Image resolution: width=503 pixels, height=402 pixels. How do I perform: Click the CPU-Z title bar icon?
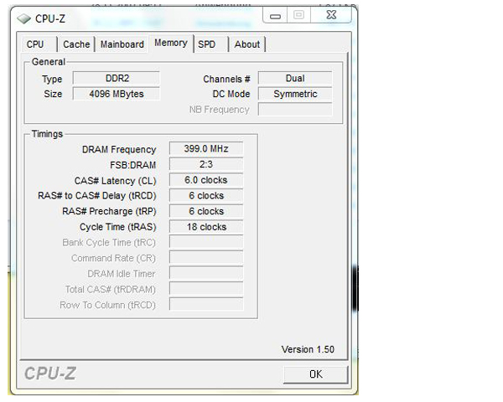23,18
